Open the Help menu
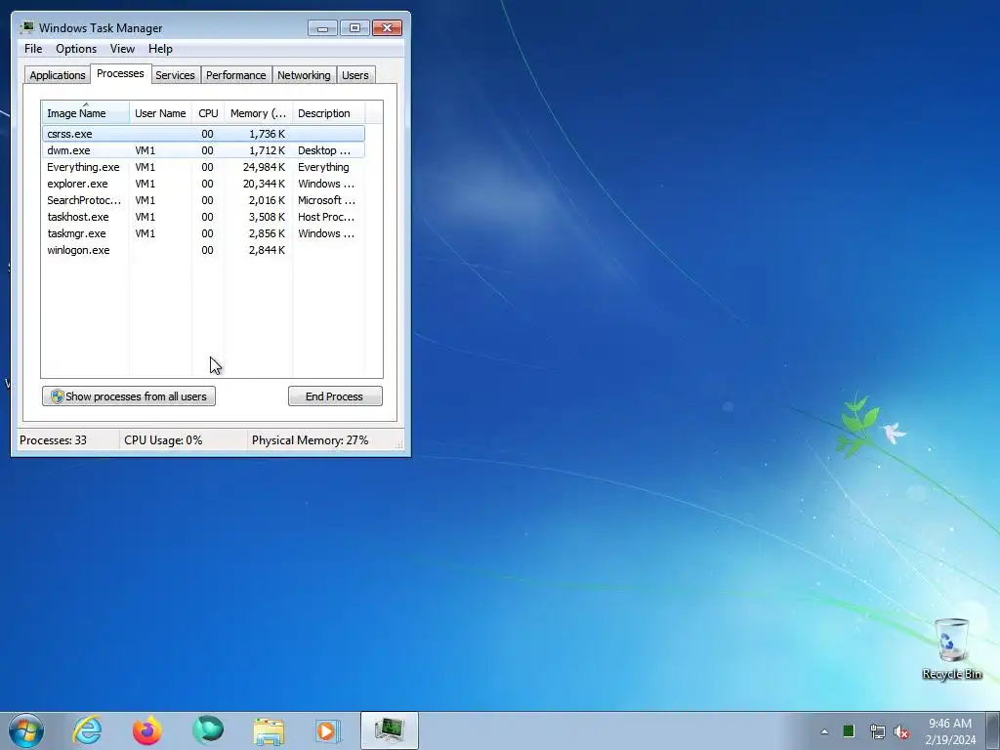Viewport: 1000px width, 750px height. coord(160,49)
